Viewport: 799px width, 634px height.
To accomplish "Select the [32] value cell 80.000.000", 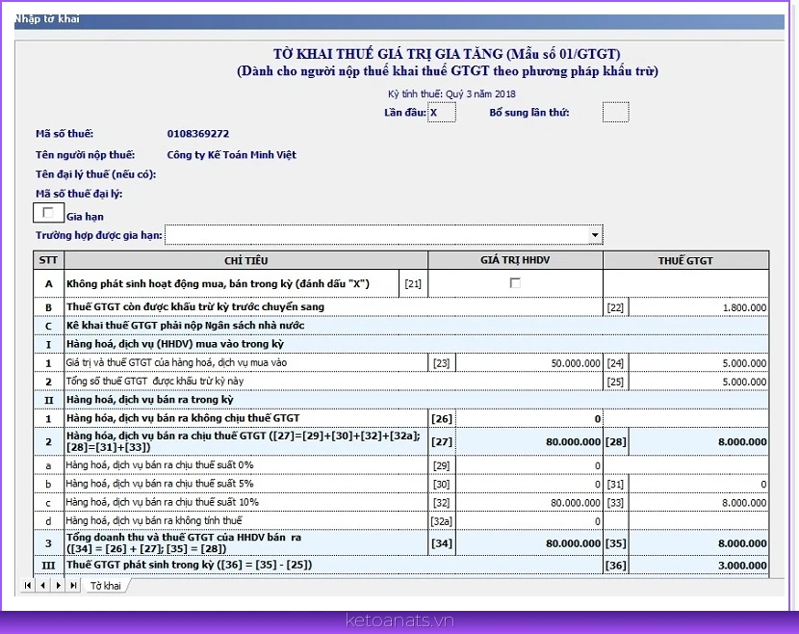I will [x=528, y=502].
